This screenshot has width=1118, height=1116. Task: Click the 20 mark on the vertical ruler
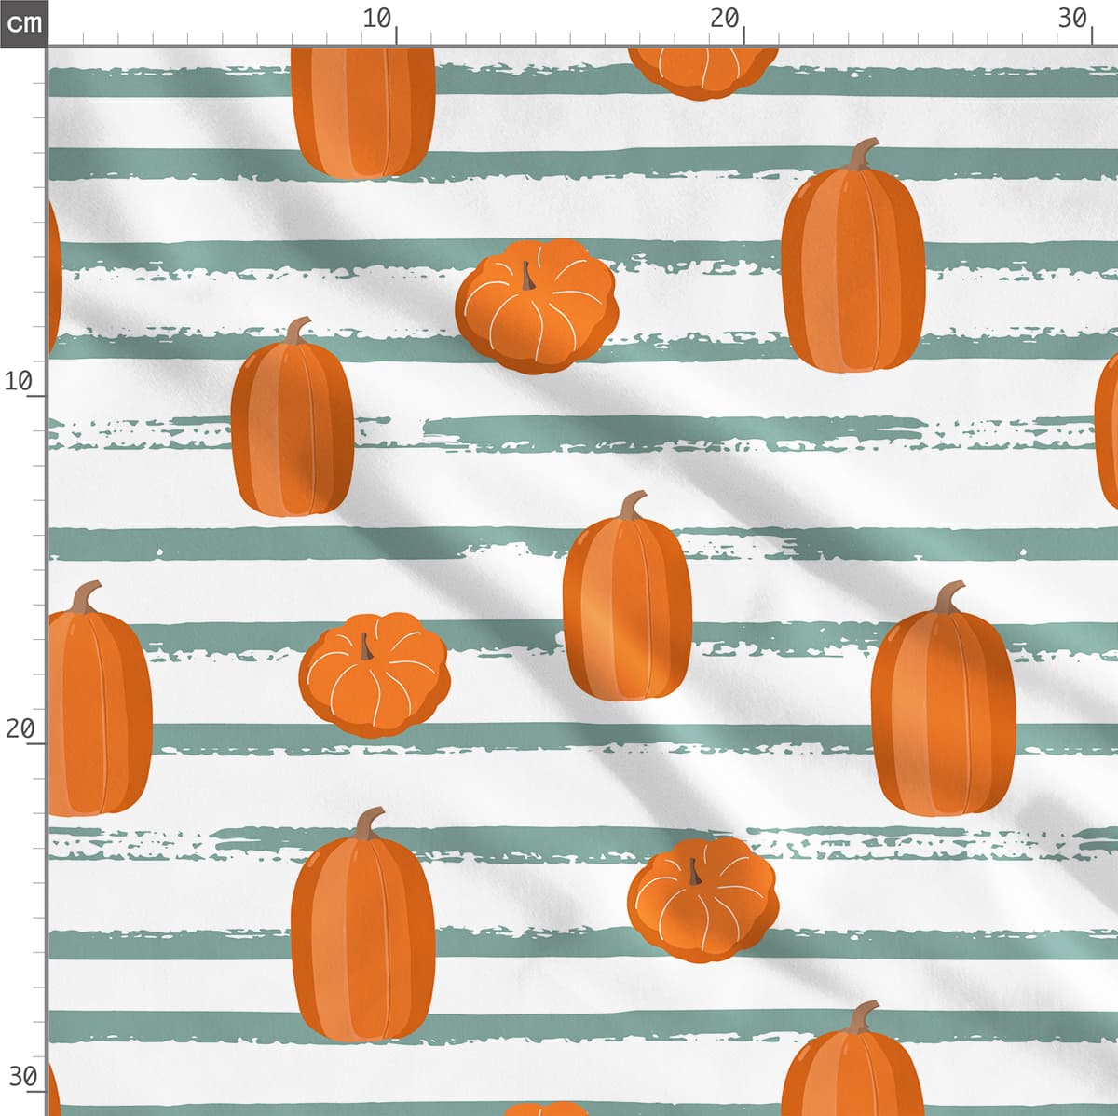click(x=19, y=728)
